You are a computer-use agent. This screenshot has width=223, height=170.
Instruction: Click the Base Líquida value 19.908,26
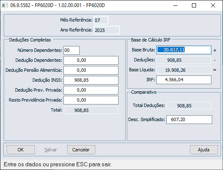click(184, 70)
